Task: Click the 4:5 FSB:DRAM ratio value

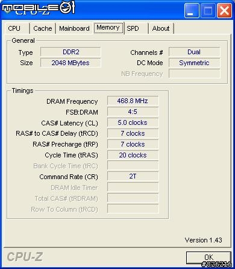Action: pyautogui.click(x=133, y=112)
